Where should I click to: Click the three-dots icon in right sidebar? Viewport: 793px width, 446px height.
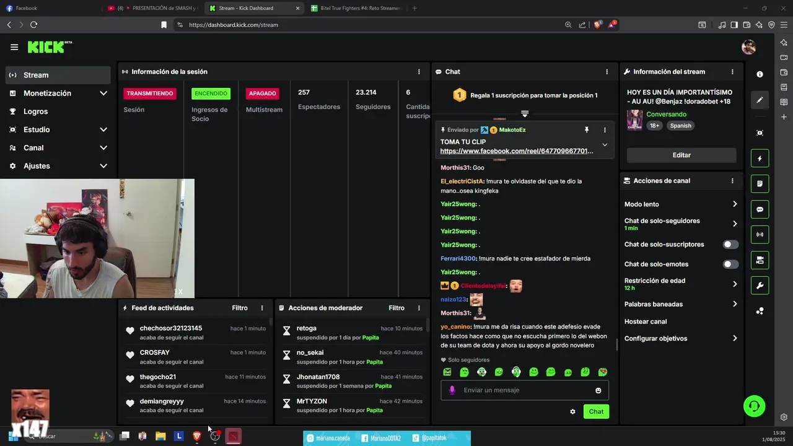pyautogui.click(x=760, y=311)
